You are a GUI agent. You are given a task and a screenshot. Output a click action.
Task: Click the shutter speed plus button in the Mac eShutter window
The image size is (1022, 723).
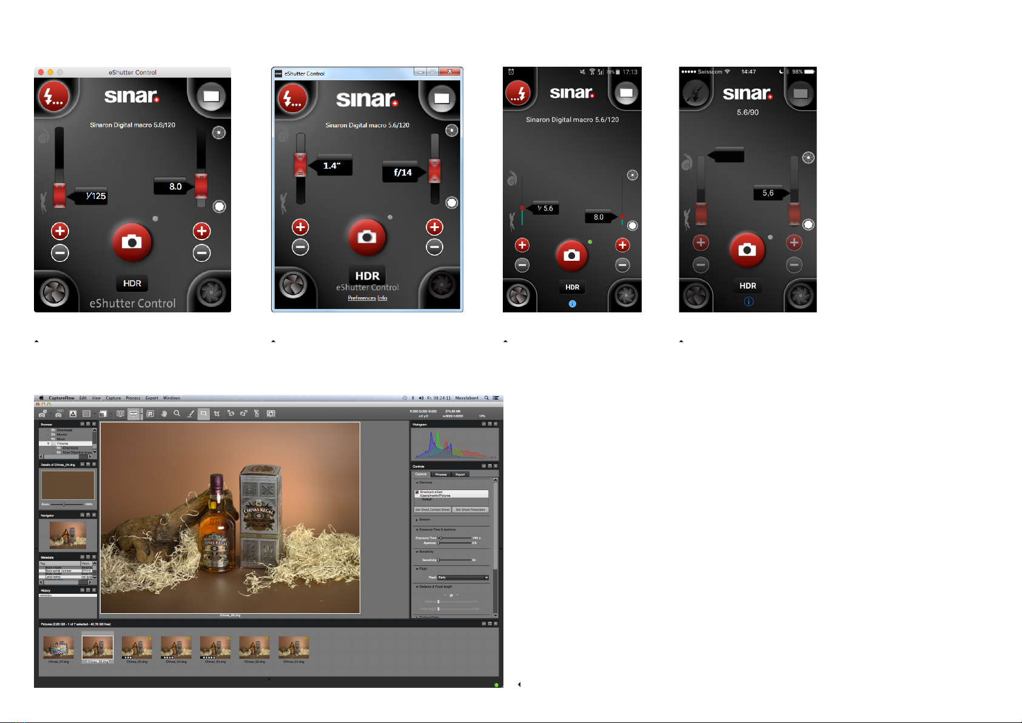pos(59,231)
